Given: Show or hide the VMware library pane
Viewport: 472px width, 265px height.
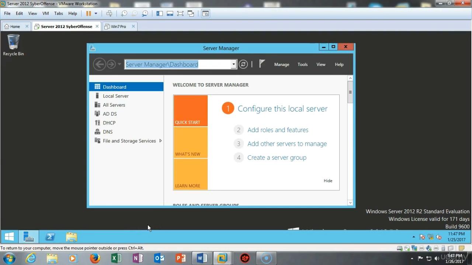Looking at the screenshot, I should tap(160, 13).
